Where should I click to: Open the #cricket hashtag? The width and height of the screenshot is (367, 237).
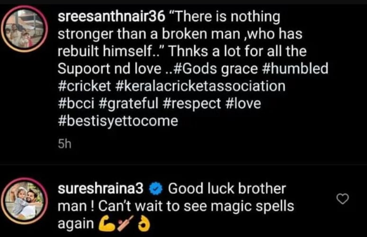click(x=84, y=86)
